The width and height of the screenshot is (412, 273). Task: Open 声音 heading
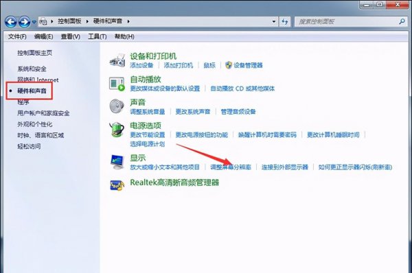tap(138, 102)
